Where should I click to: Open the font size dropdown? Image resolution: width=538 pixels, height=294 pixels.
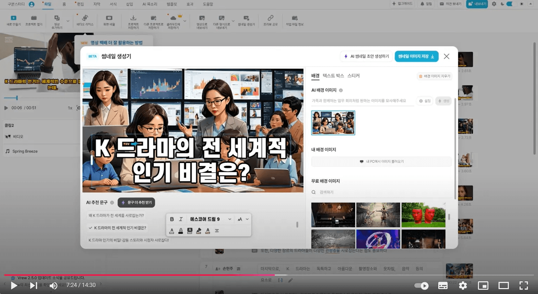pos(242,219)
